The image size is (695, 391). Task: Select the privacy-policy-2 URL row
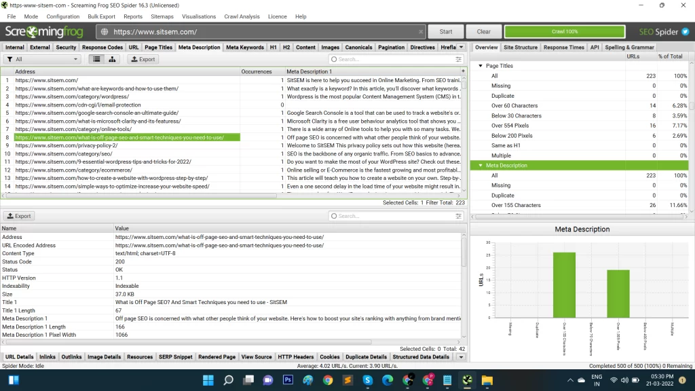[x=231, y=145]
